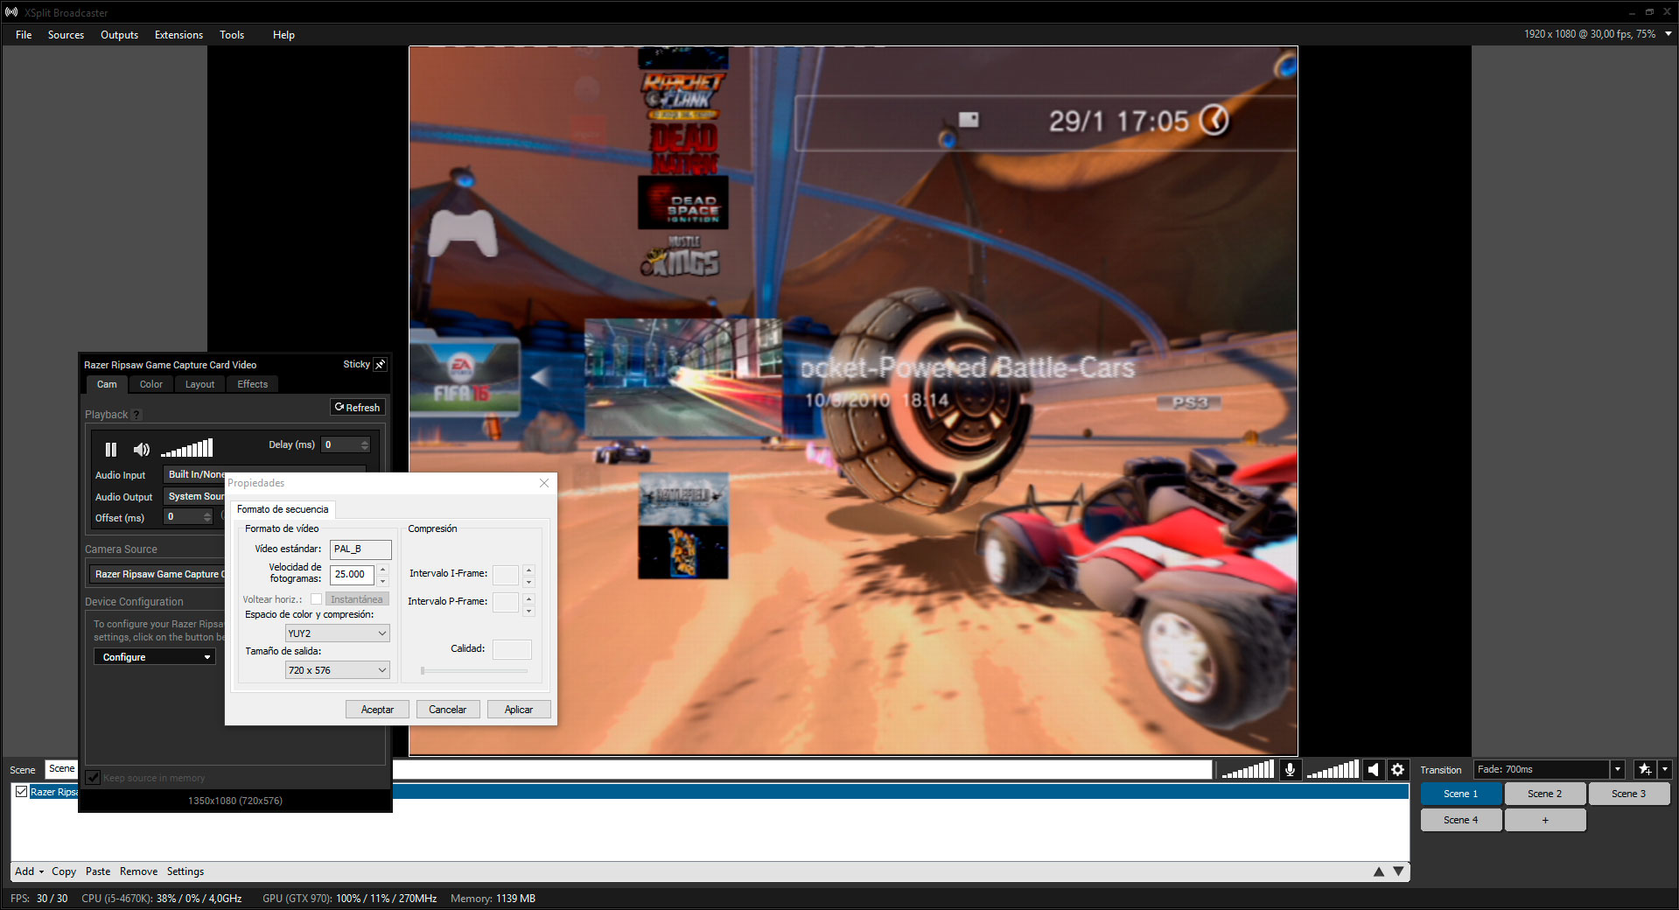Toggle Keep source in memory checkbox
Viewport: 1679px width, 910px height.
pyautogui.click(x=93, y=777)
